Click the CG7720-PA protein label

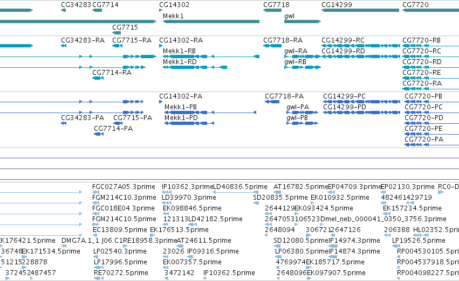pos(424,139)
